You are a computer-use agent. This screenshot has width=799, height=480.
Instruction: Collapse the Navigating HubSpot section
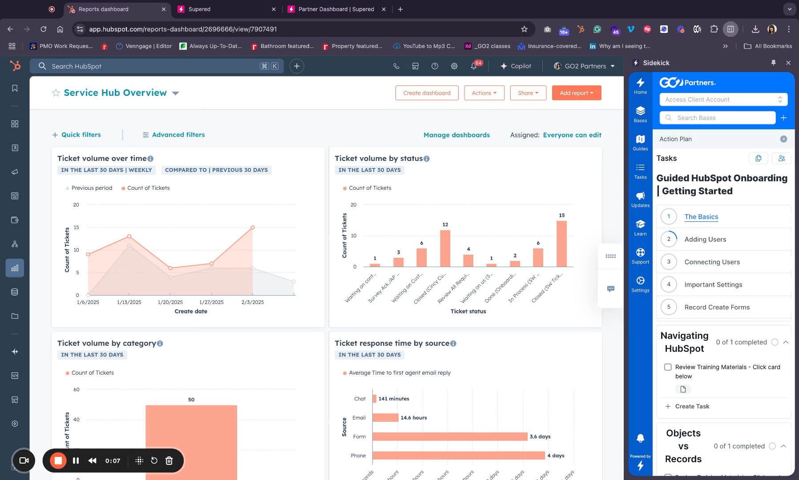coord(786,342)
